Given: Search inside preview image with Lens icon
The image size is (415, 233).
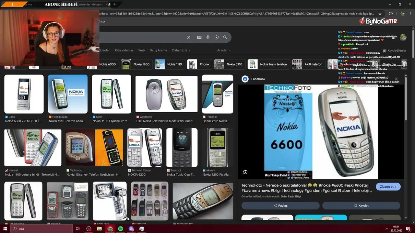Looking at the screenshot, I should (x=245, y=172).
